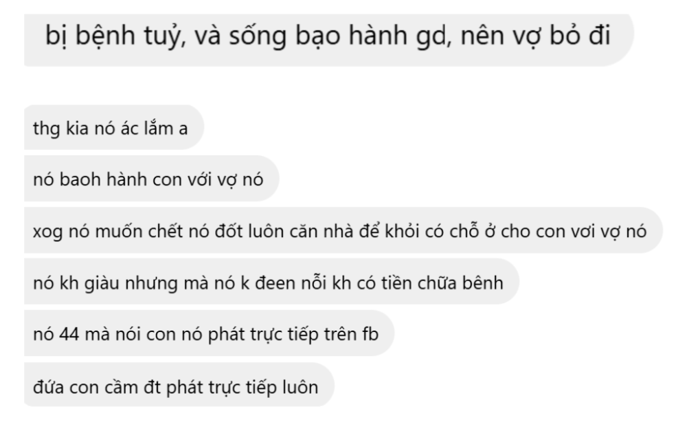Click the message beginning 'xog nó muốn chết'
Viewport: 687px width, 422px height.
(343, 230)
